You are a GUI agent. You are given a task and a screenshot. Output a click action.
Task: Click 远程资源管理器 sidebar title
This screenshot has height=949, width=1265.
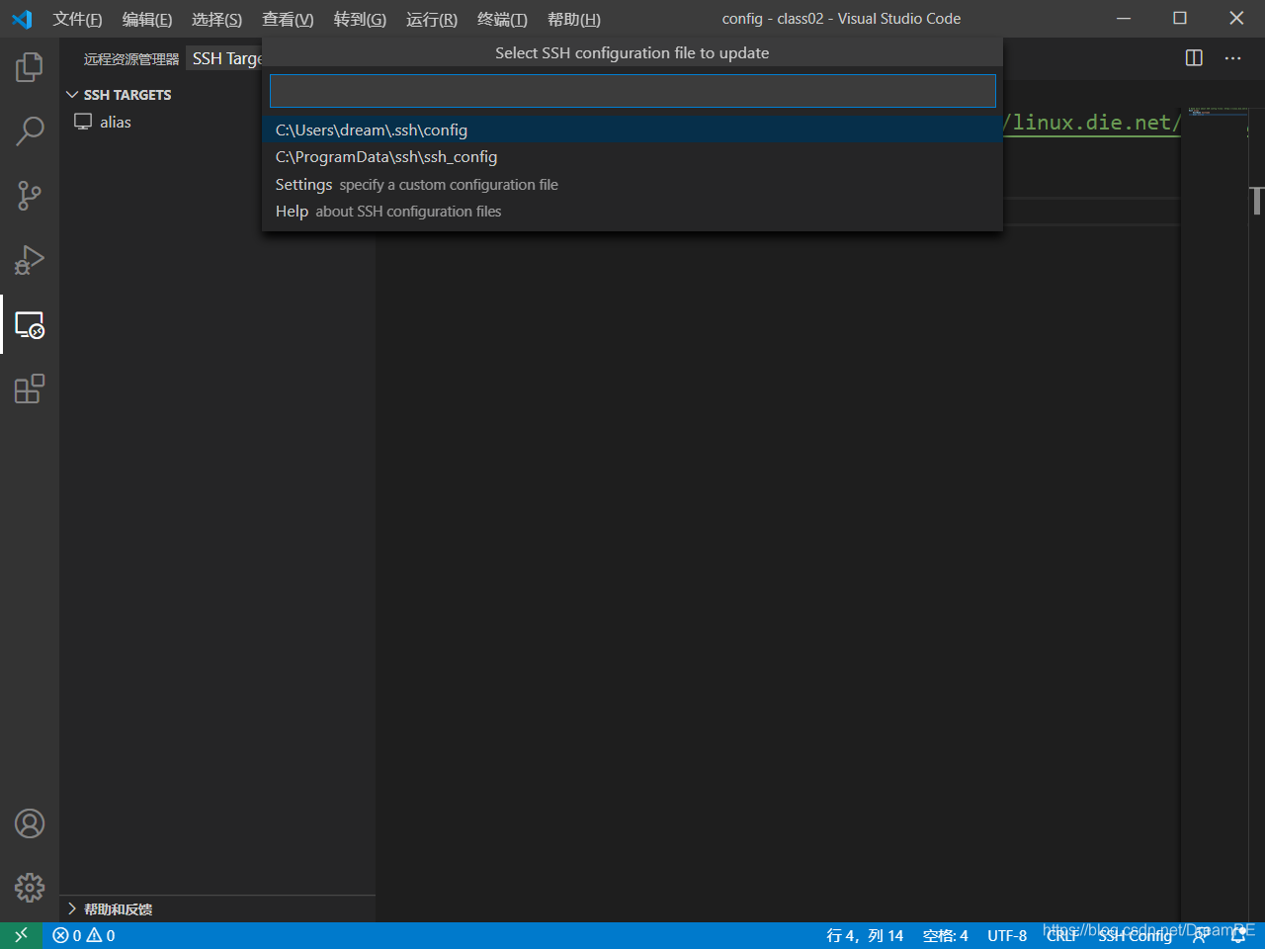coord(131,59)
